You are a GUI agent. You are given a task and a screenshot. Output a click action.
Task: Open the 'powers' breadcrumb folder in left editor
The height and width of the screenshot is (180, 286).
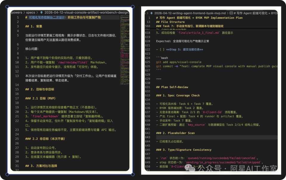[x=17, y=13]
